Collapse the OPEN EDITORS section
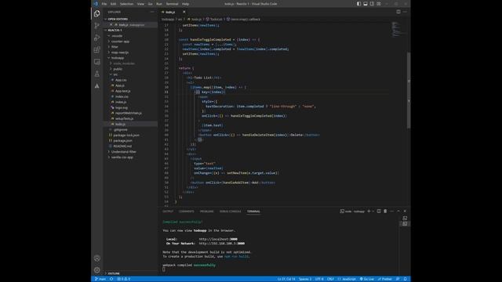Image resolution: width=502 pixels, height=282 pixels. point(130,19)
